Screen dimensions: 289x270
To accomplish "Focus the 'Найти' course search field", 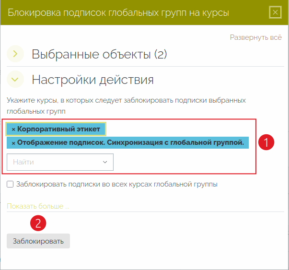I will click(53, 162).
